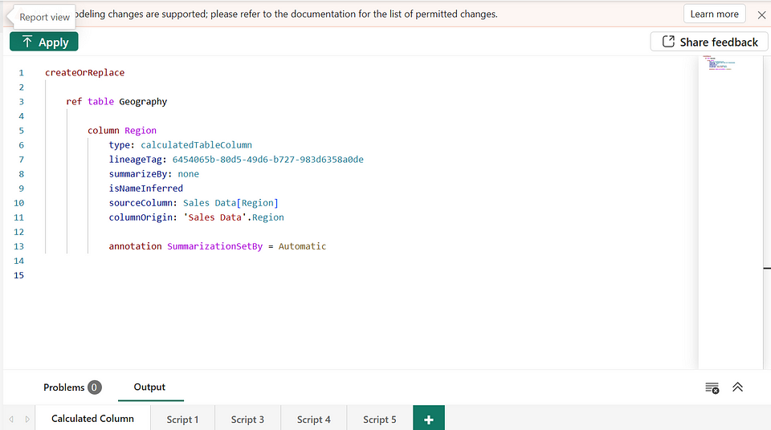The height and width of the screenshot is (430, 771).
Task: Click line number 15 in gutter
Action: pos(18,275)
